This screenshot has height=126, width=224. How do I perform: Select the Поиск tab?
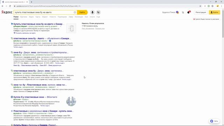pos(16,17)
